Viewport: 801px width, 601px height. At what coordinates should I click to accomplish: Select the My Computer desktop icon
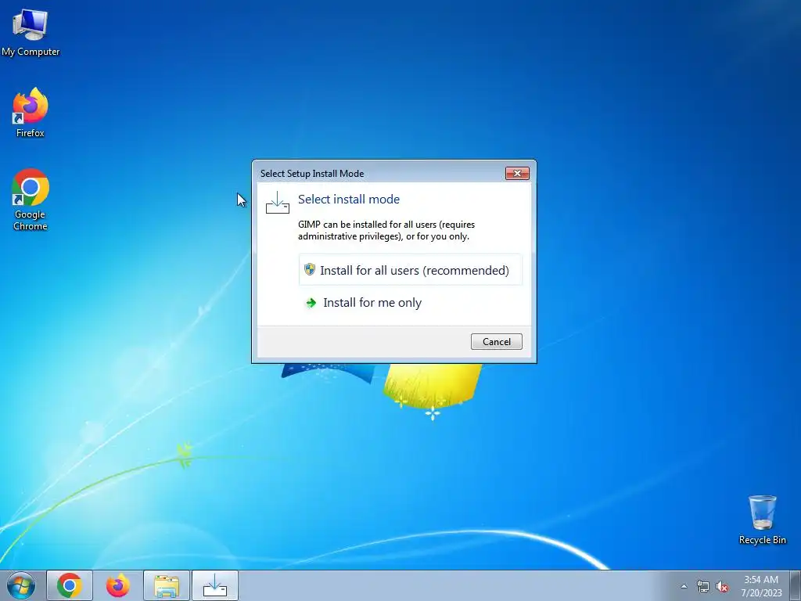click(31, 33)
